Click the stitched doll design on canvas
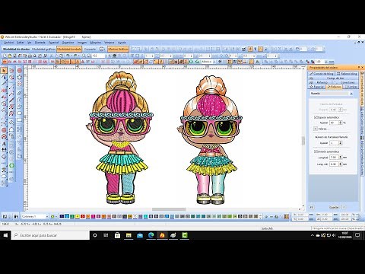The width and height of the screenshot is (365, 274). [x=120, y=138]
